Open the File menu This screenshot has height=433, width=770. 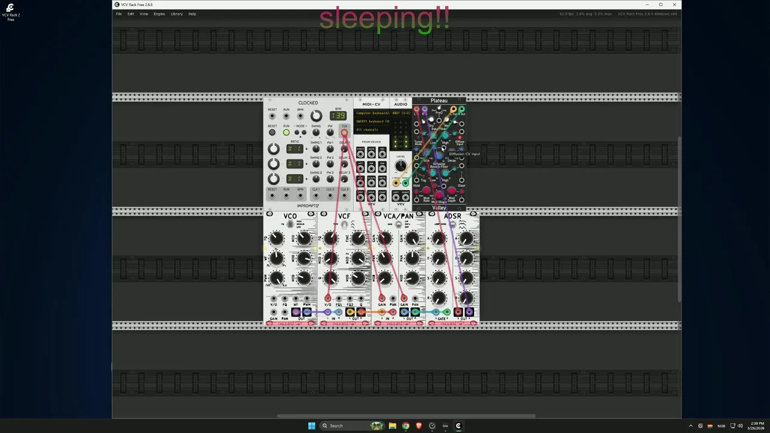119,14
